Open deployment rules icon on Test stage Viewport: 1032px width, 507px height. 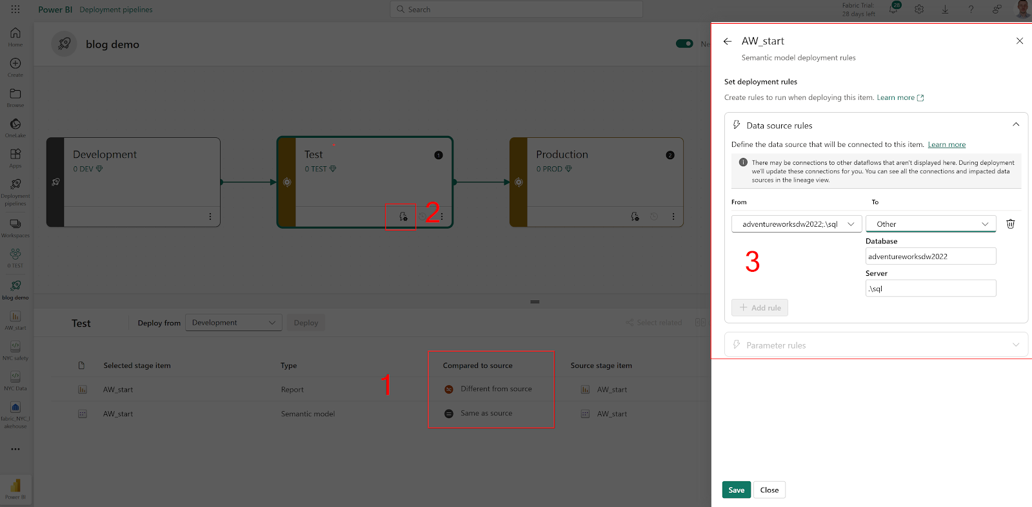click(x=403, y=216)
